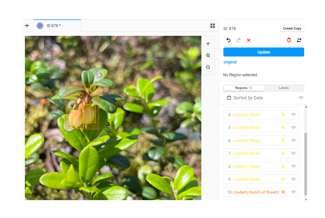
Task: Hide region 10 cowberry bunch of flowers
Action: pos(294,192)
